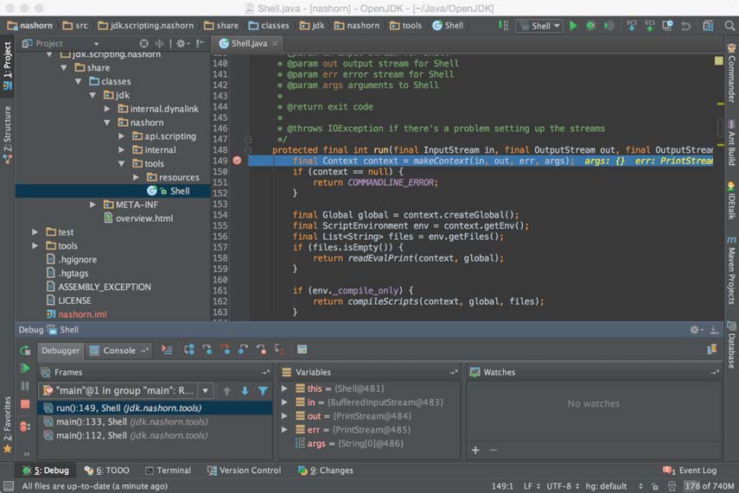
Task: Undo via the revert arrow in toolbar
Action: [685, 26]
